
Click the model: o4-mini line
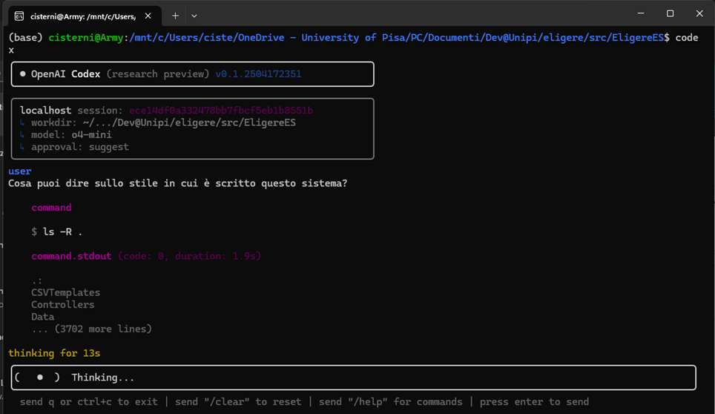tap(66, 135)
